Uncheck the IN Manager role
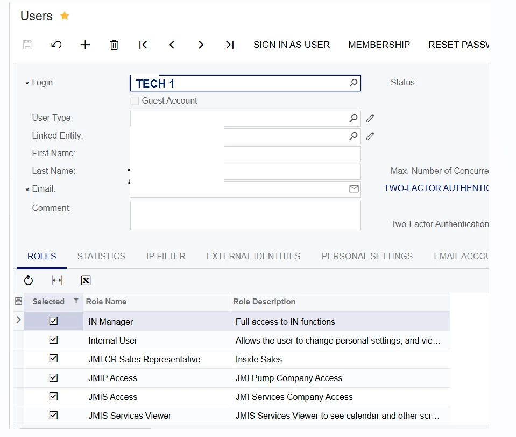Screen dimensions: 516x437 click(53, 321)
